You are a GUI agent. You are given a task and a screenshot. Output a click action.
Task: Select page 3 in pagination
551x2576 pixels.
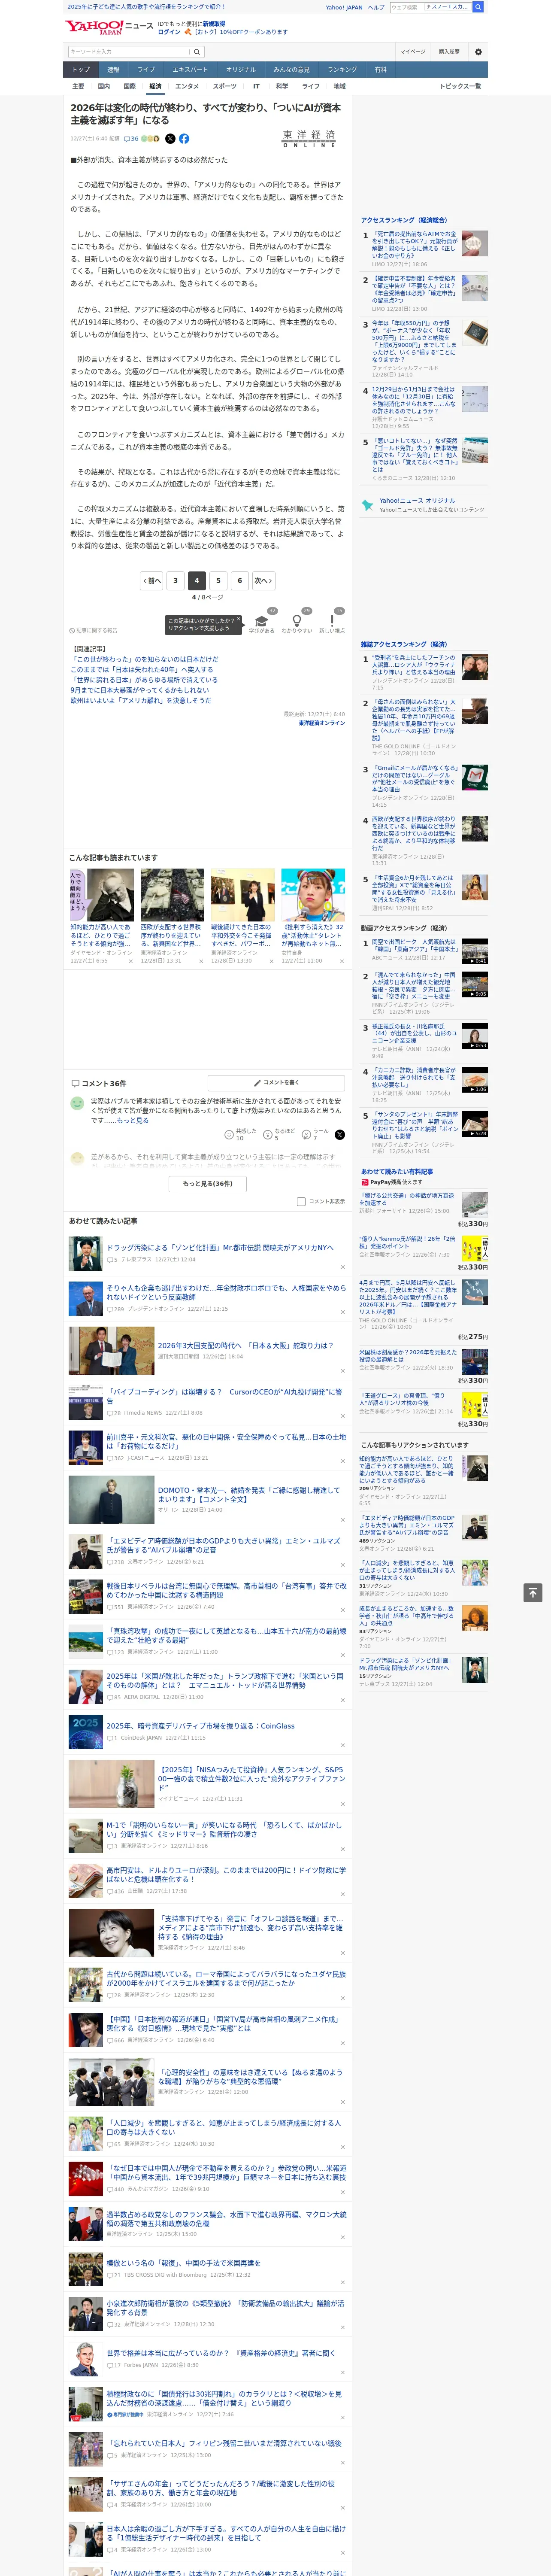(175, 580)
